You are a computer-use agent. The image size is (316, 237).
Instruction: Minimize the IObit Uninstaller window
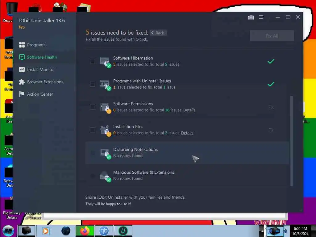[x=278, y=17]
